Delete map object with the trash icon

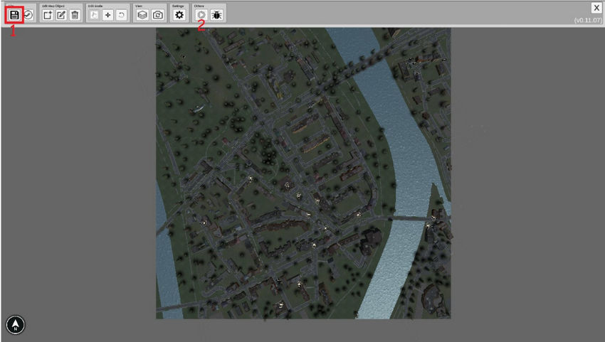(x=75, y=15)
